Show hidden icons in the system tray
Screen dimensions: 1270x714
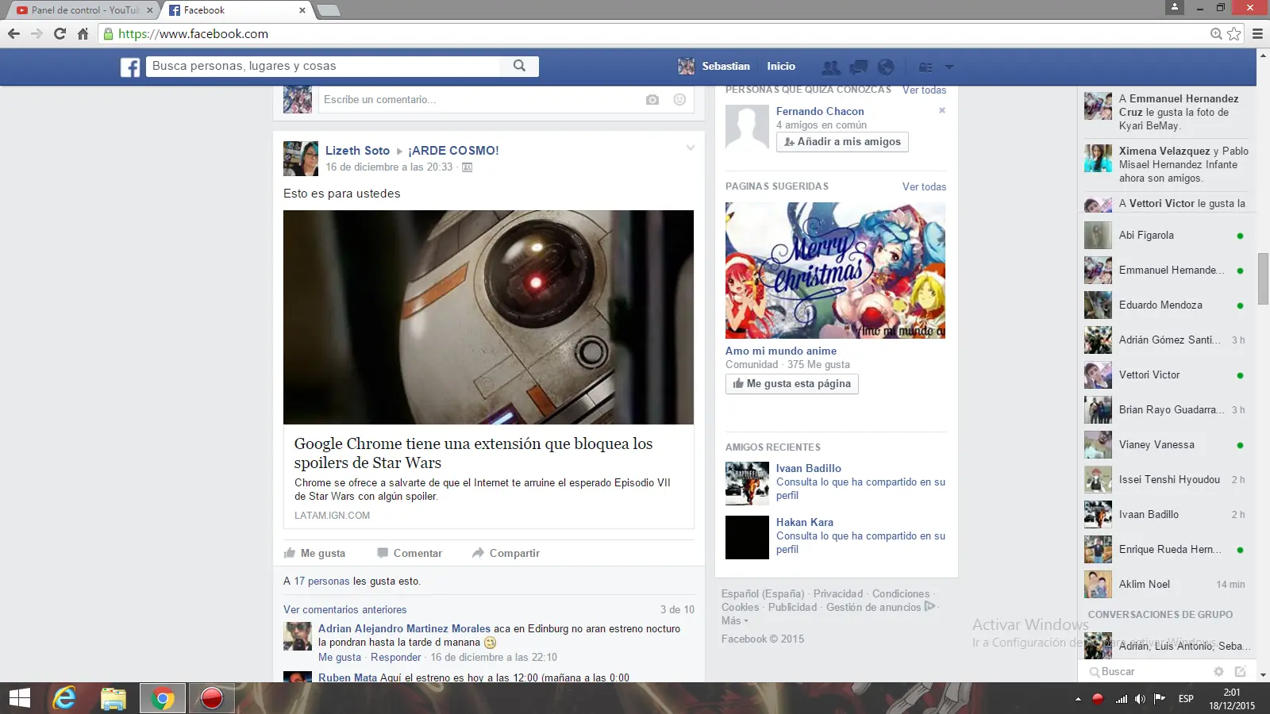pos(1078,699)
